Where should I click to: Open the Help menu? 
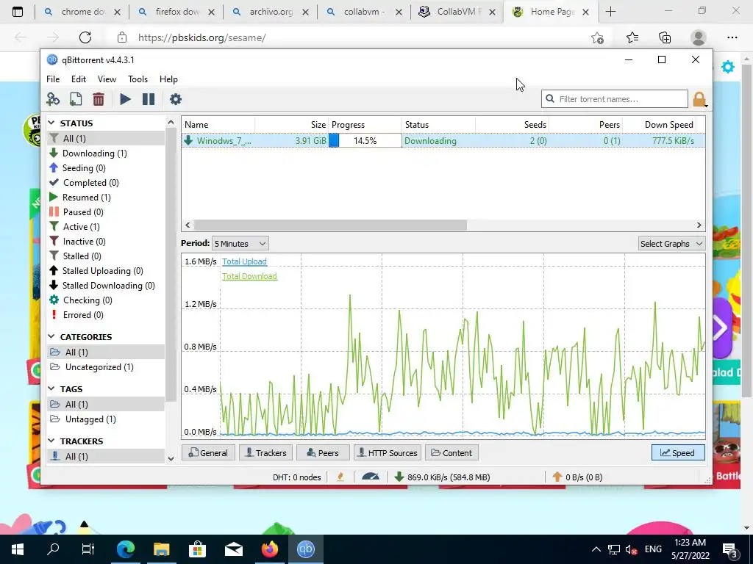168,79
